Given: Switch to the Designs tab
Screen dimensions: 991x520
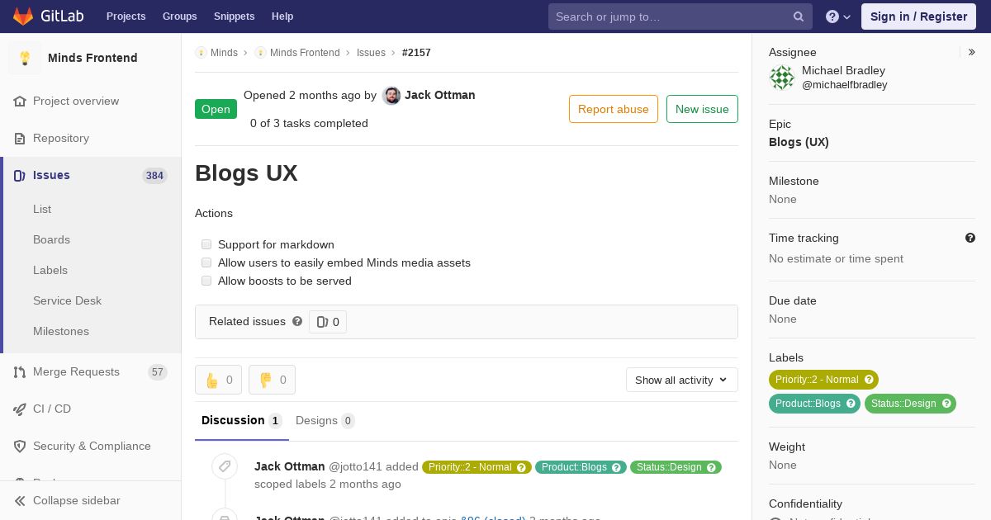Looking at the screenshot, I should point(325,420).
